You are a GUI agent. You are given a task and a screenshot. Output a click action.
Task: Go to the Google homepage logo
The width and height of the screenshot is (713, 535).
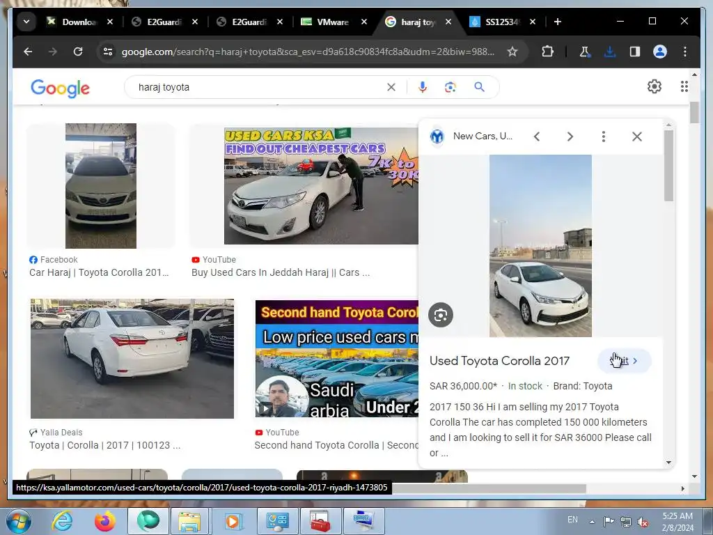60,88
